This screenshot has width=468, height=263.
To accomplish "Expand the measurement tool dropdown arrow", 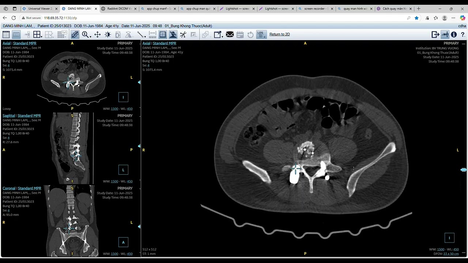I will pos(145,36).
